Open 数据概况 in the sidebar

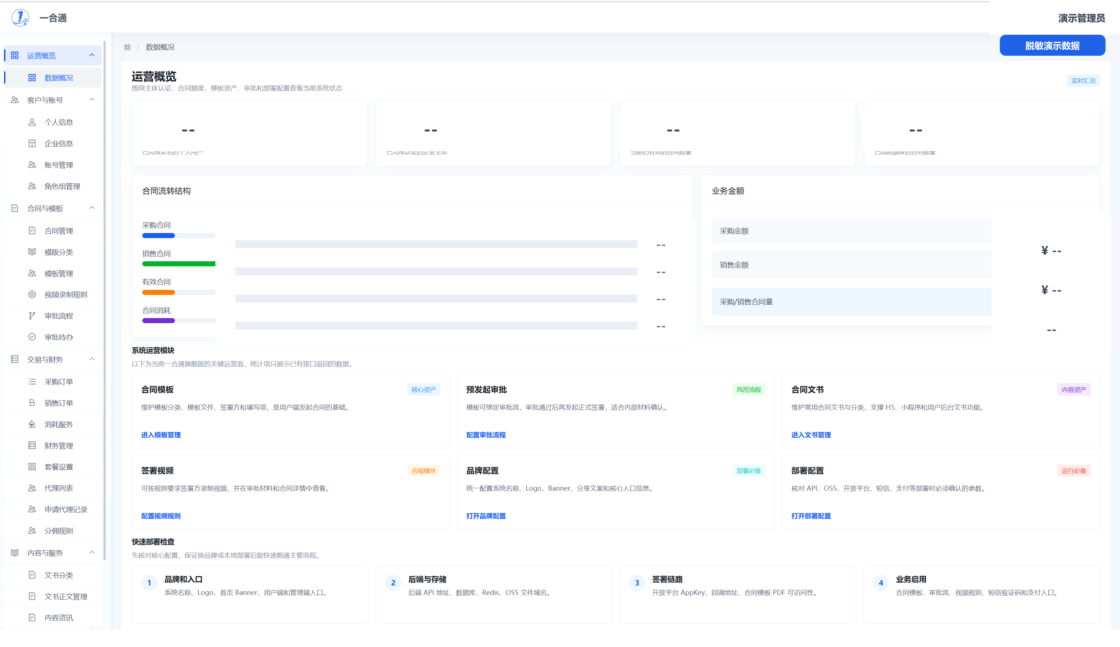[x=53, y=78]
